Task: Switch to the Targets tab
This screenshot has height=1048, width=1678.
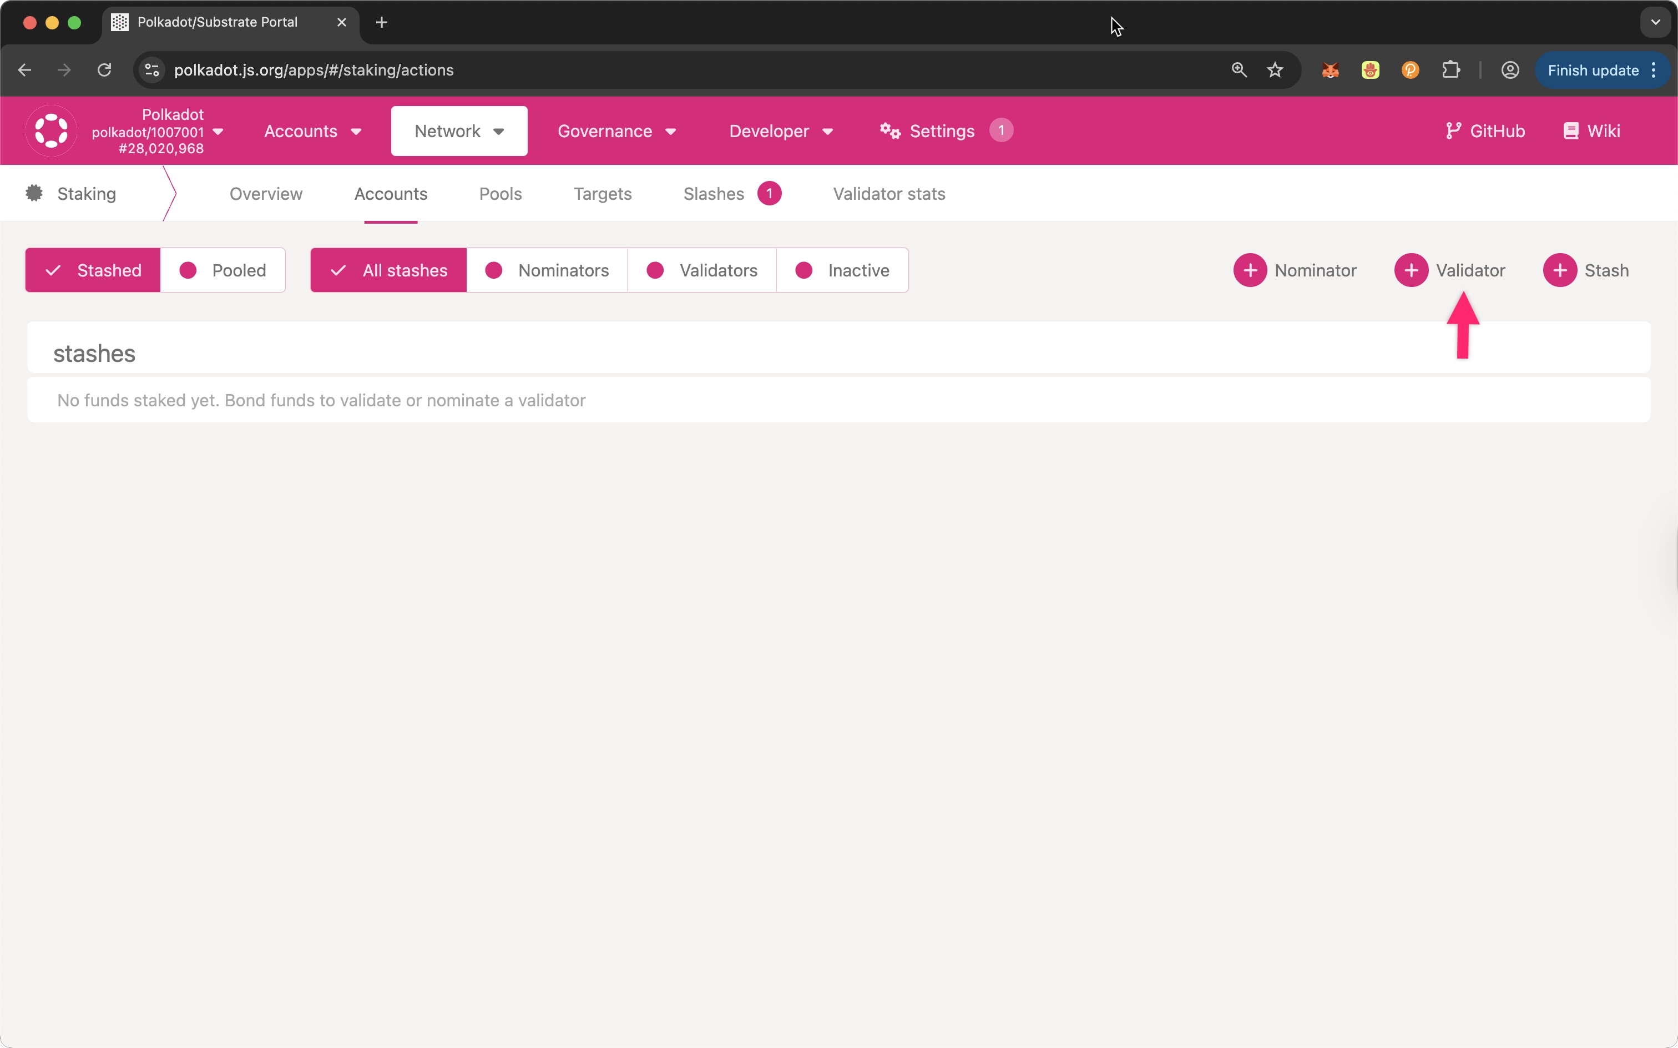Action: 602,194
